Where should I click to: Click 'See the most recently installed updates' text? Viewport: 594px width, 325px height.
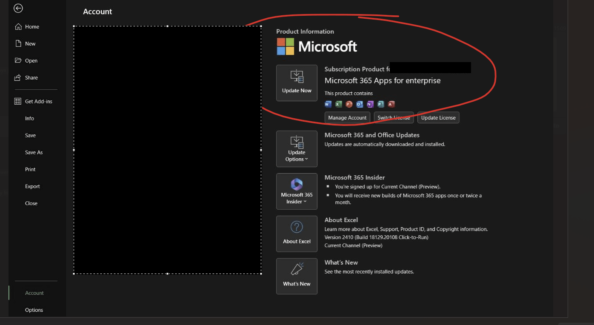point(369,272)
